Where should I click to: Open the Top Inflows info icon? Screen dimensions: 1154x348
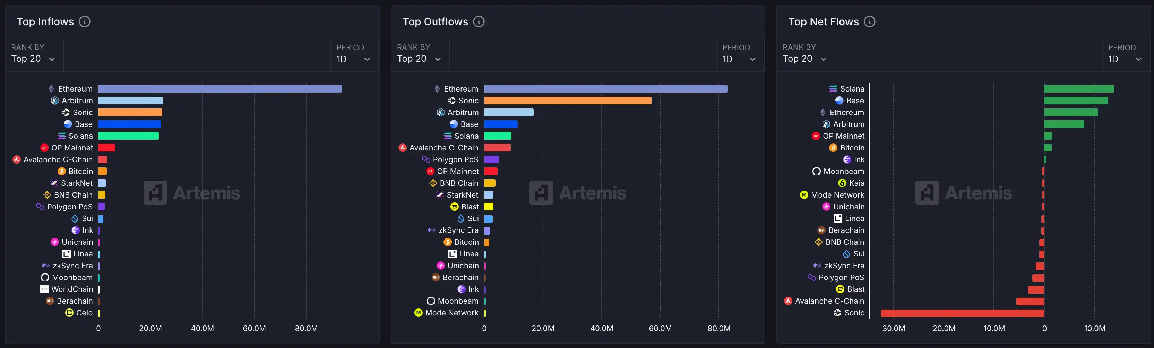[85, 21]
